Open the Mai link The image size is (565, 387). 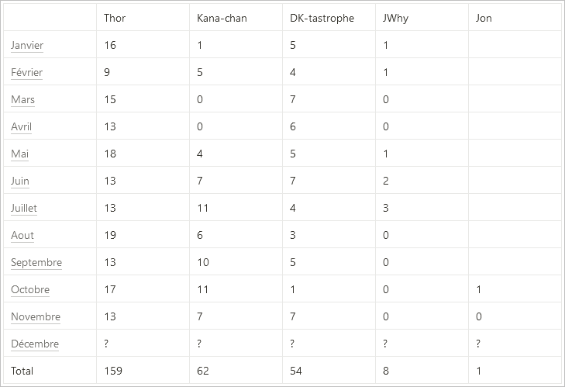(x=20, y=154)
